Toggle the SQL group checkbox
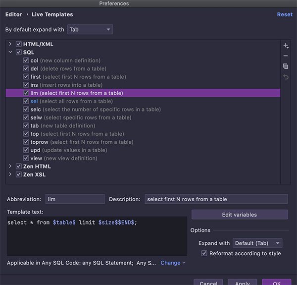The height and width of the screenshot is (285, 297). tap(19, 53)
